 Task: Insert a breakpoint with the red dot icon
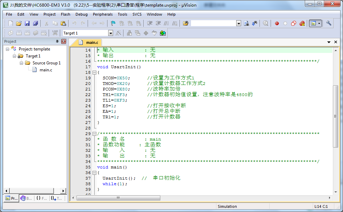(277, 23)
